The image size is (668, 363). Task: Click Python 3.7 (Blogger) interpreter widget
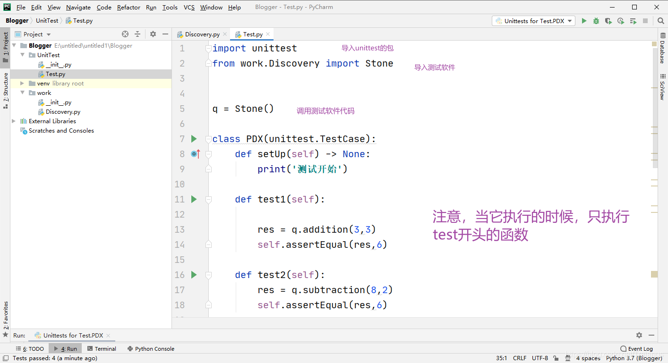(634, 358)
